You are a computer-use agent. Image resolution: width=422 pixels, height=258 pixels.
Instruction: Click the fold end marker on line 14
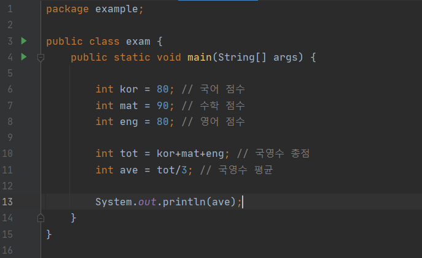pyautogui.click(x=41, y=218)
